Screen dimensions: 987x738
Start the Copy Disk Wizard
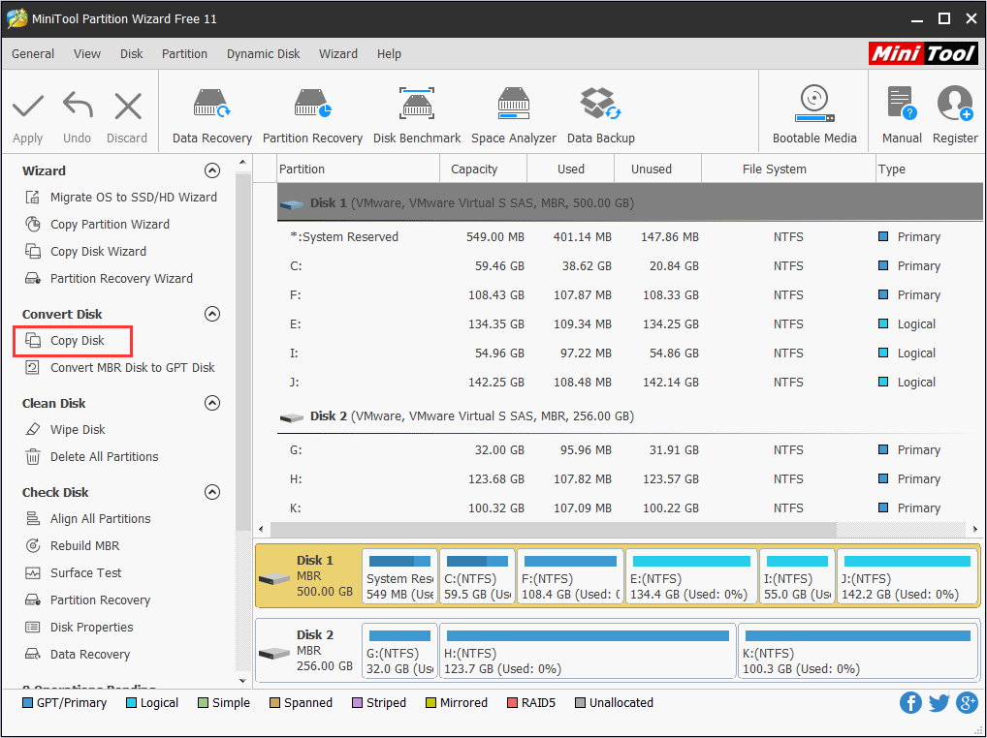(85, 252)
